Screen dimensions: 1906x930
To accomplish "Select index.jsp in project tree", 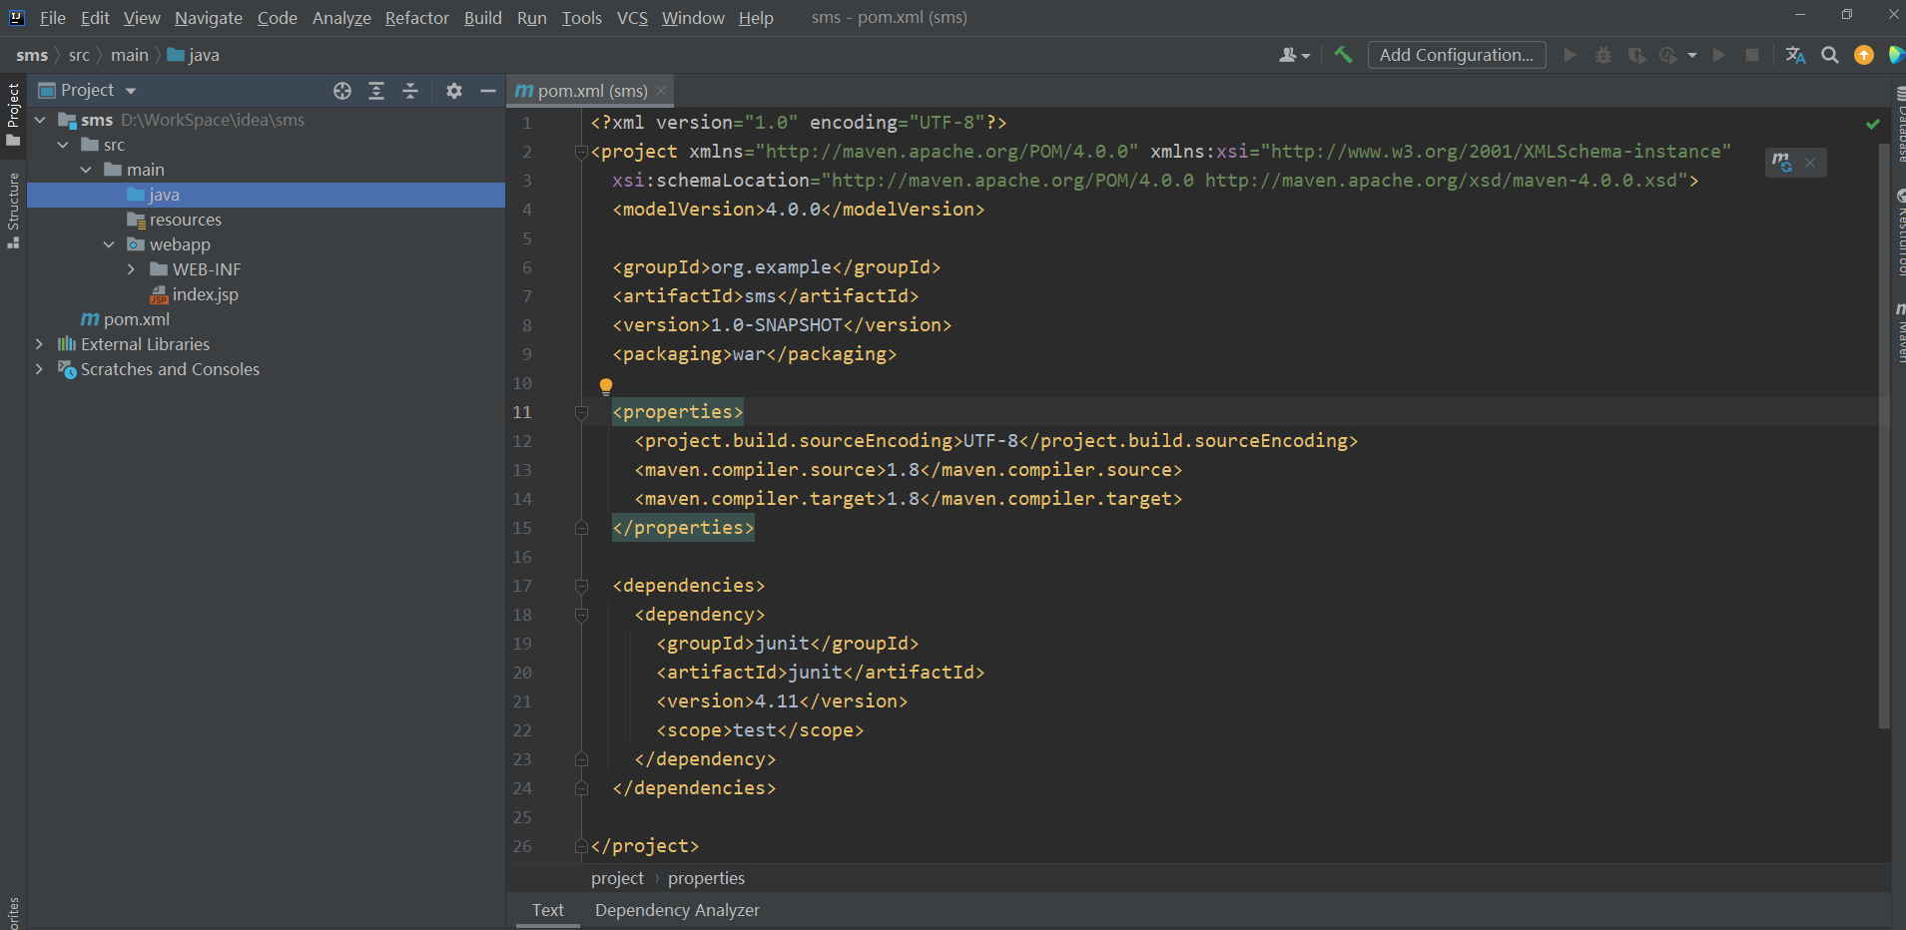I will (x=205, y=294).
